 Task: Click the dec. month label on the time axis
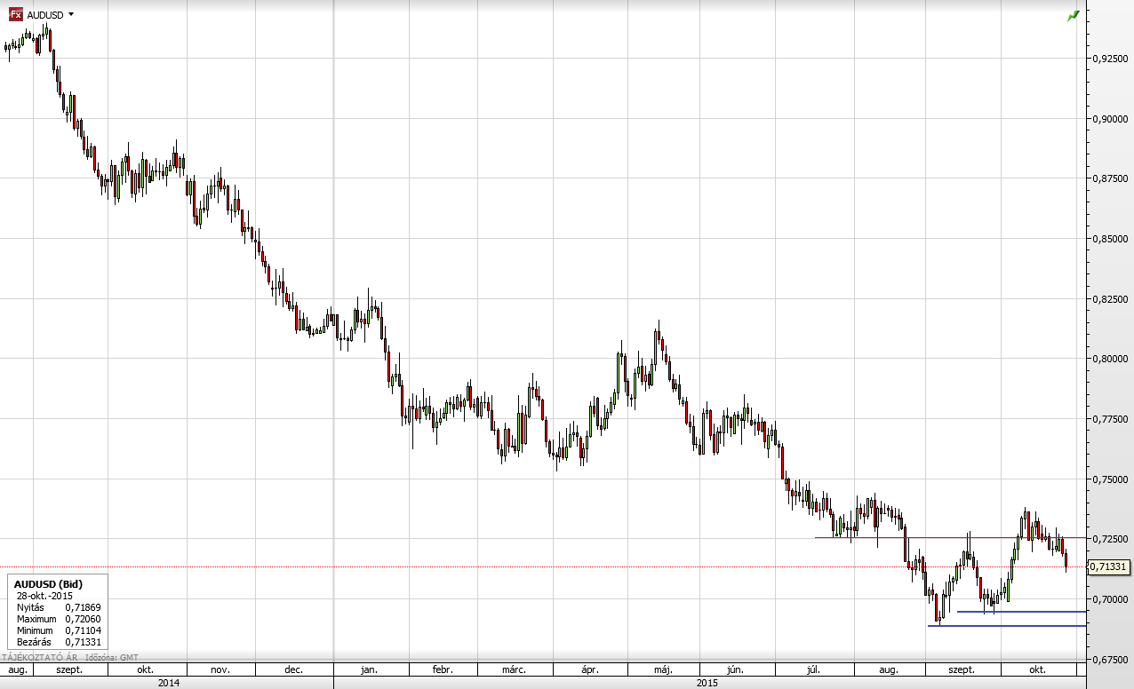[295, 669]
